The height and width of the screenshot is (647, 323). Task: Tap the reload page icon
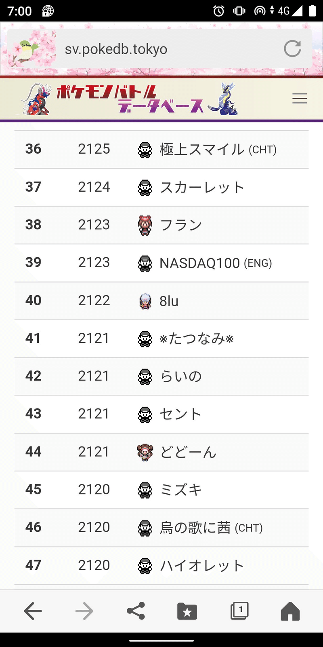point(292,49)
